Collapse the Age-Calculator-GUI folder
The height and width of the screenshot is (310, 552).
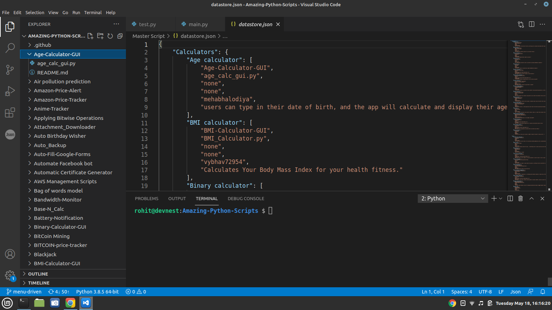73,54
